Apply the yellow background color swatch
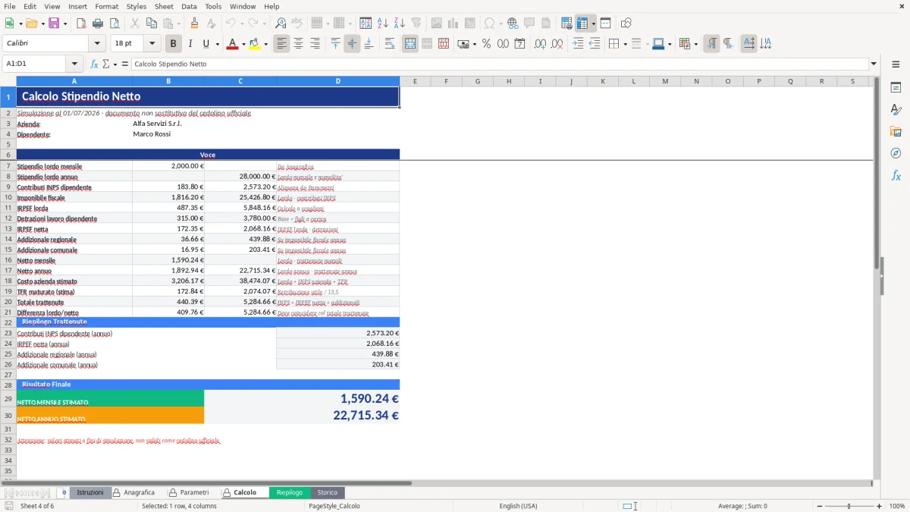The height and width of the screenshot is (512, 910). click(x=254, y=44)
